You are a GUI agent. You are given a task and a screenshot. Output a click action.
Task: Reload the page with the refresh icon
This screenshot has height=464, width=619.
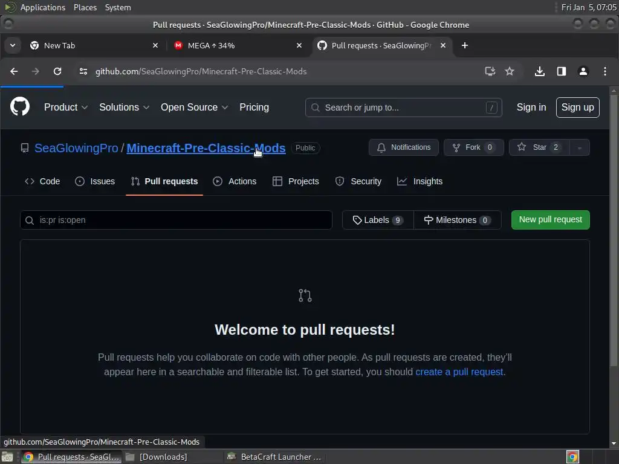(x=57, y=71)
